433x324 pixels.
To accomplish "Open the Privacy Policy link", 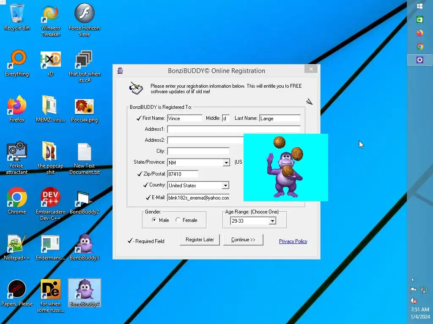I will [x=293, y=241].
